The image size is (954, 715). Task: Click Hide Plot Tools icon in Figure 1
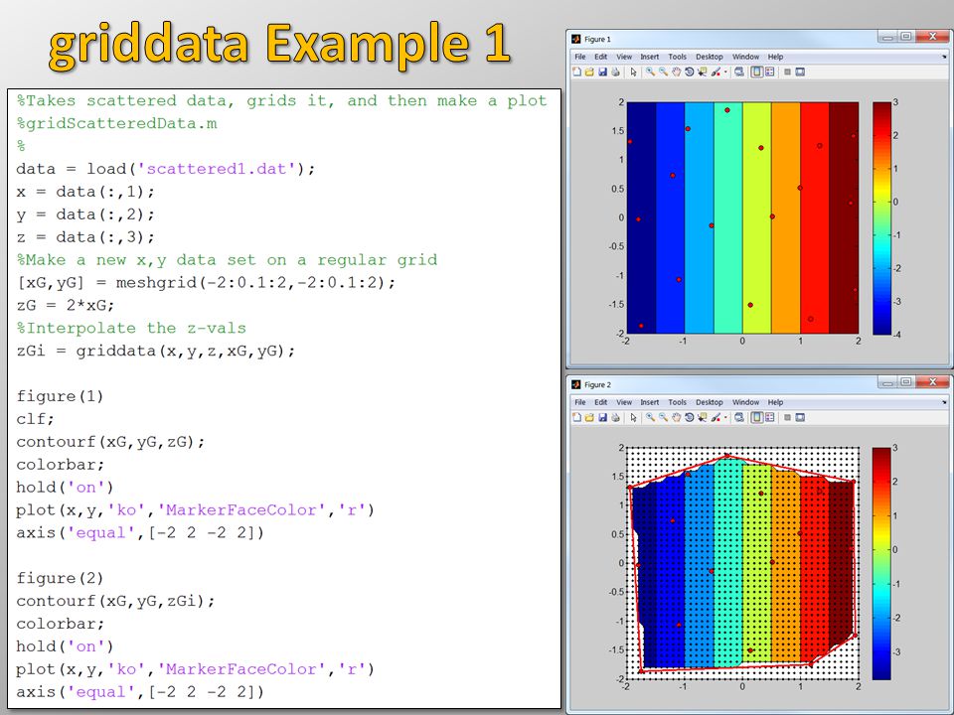tap(787, 71)
